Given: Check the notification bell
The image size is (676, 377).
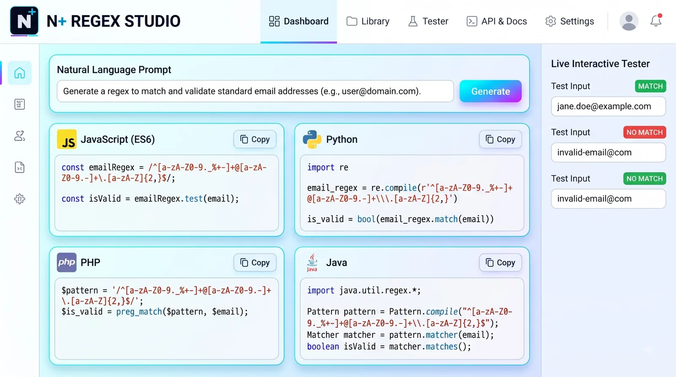Looking at the screenshot, I should 656,21.
